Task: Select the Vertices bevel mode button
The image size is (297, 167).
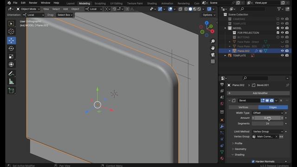Action: click(243, 107)
